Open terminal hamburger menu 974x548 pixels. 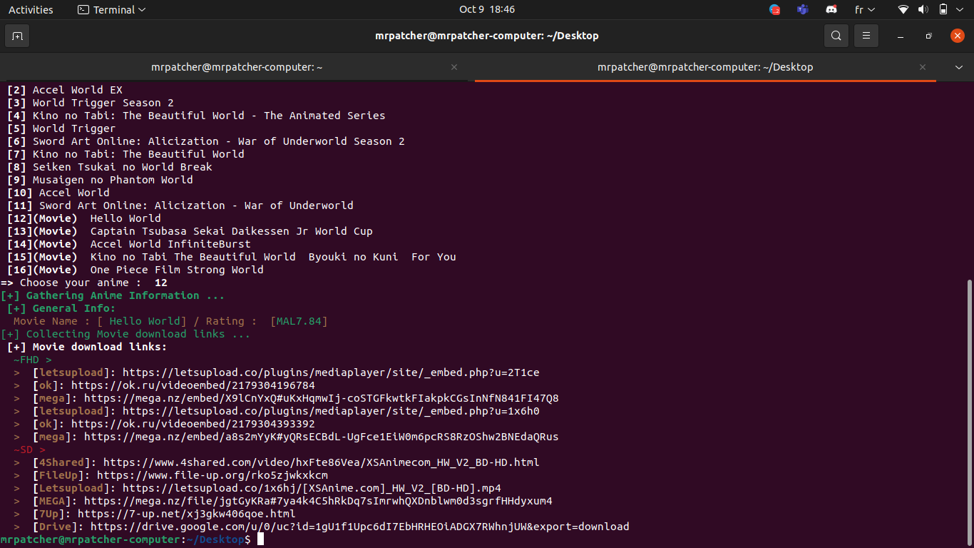pyautogui.click(x=866, y=36)
